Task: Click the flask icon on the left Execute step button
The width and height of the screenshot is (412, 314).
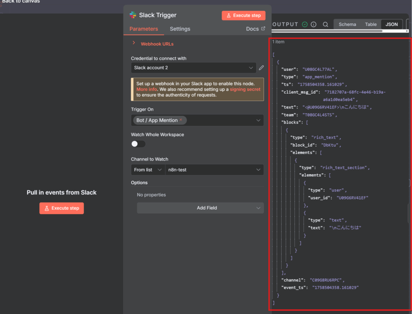Action: (x=47, y=208)
